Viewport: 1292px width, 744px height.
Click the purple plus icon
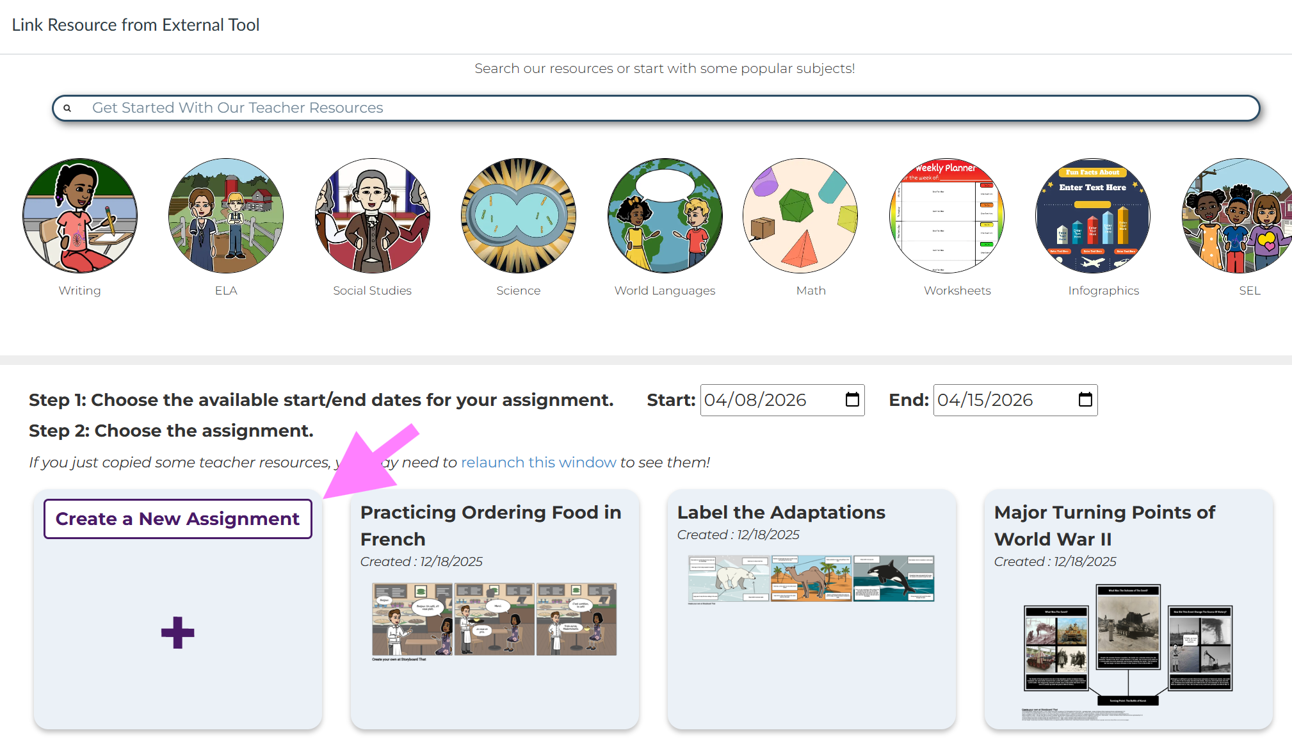click(x=177, y=633)
